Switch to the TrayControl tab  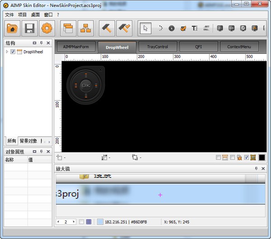pyautogui.click(x=157, y=47)
